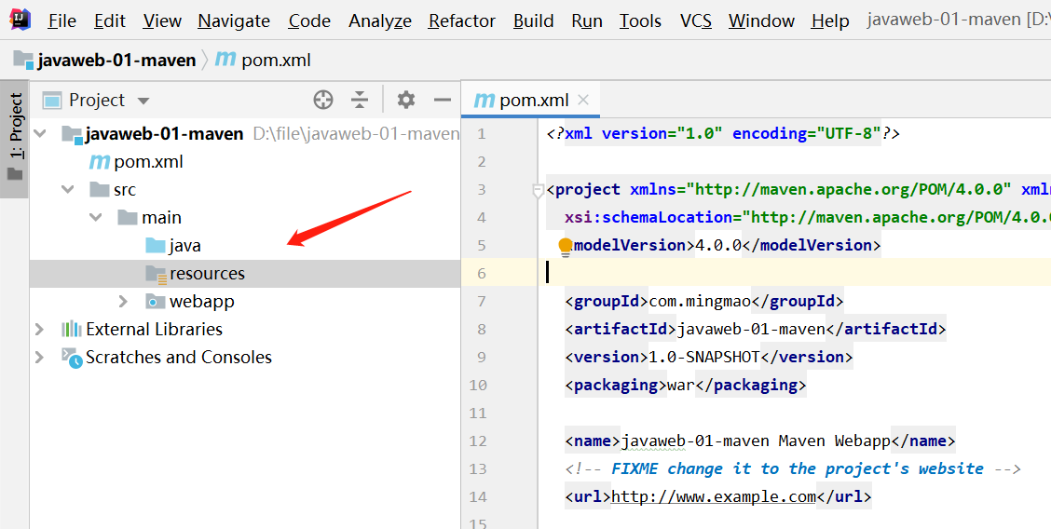This screenshot has height=529, width=1051.
Task: Open the Window menu
Action: [x=761, y=20]
